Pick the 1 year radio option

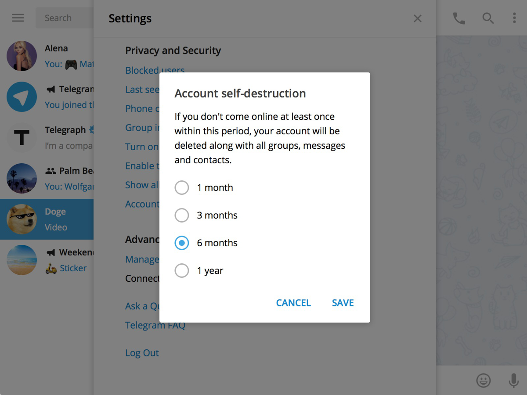(182, 271)
